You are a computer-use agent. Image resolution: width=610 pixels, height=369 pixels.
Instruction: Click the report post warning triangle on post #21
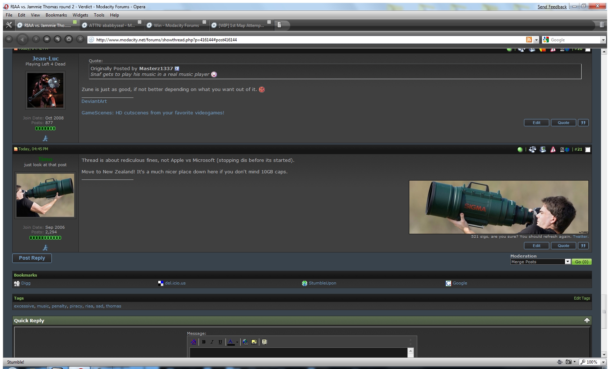(553, 150)
